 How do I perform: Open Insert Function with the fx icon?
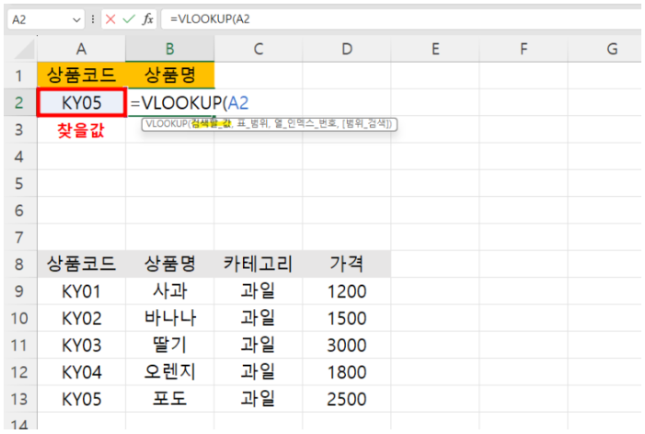147,18
